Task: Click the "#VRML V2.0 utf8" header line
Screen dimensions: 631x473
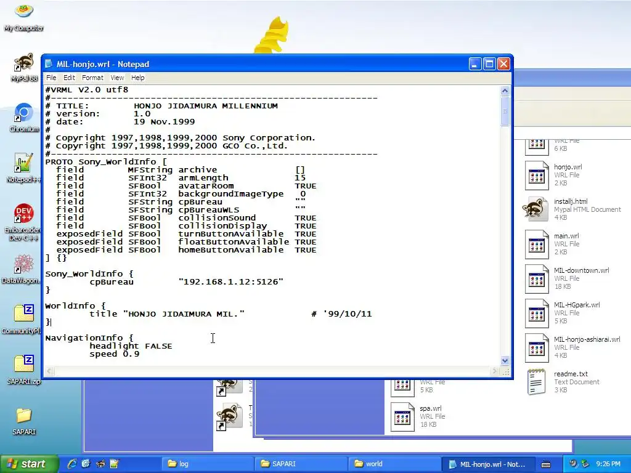Action: [x=87, y=90]
